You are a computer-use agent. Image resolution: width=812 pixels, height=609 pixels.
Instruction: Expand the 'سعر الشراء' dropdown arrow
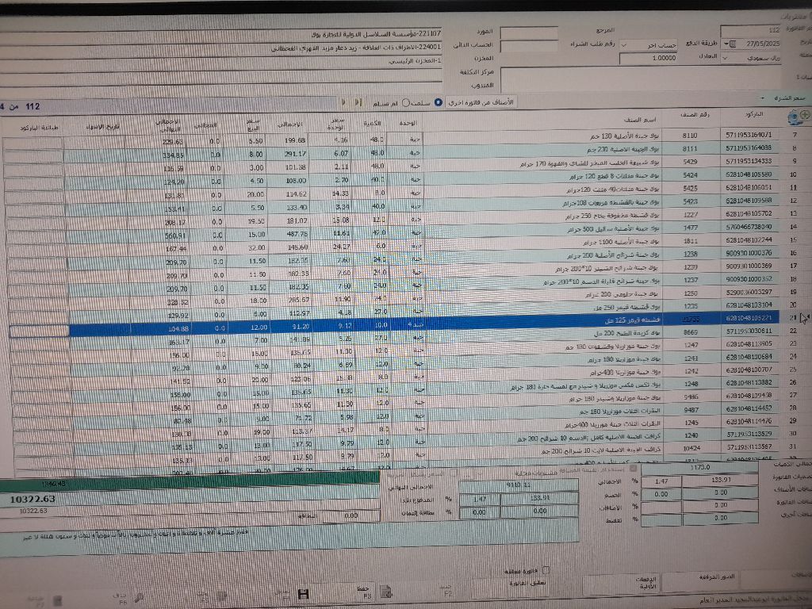coord(761,98)
